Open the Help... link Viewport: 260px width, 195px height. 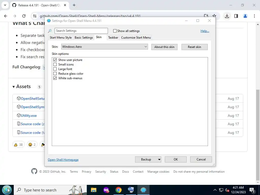tap(205, 31)
